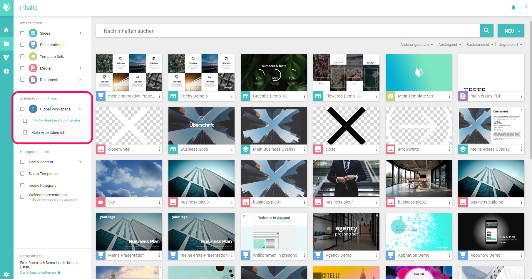Open options menu for mein erstes PDF
Image resolution: width=532 pixels, height=279 pixels.
click(522, 96)
